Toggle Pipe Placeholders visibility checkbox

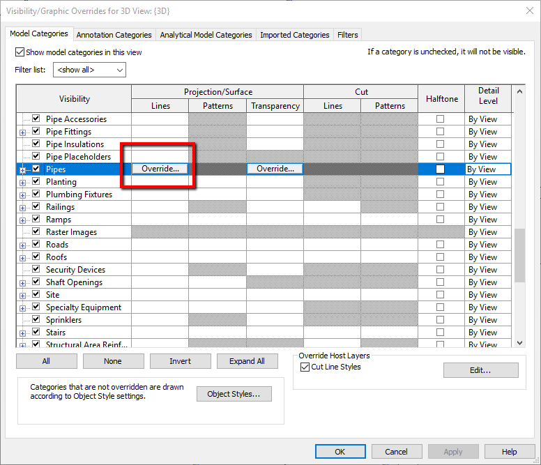(36, 156)
